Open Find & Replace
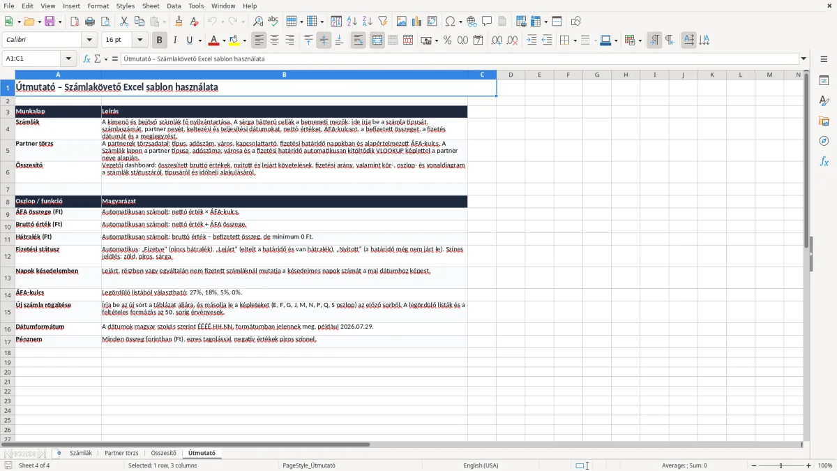The image size is (837, 471). 258,22
